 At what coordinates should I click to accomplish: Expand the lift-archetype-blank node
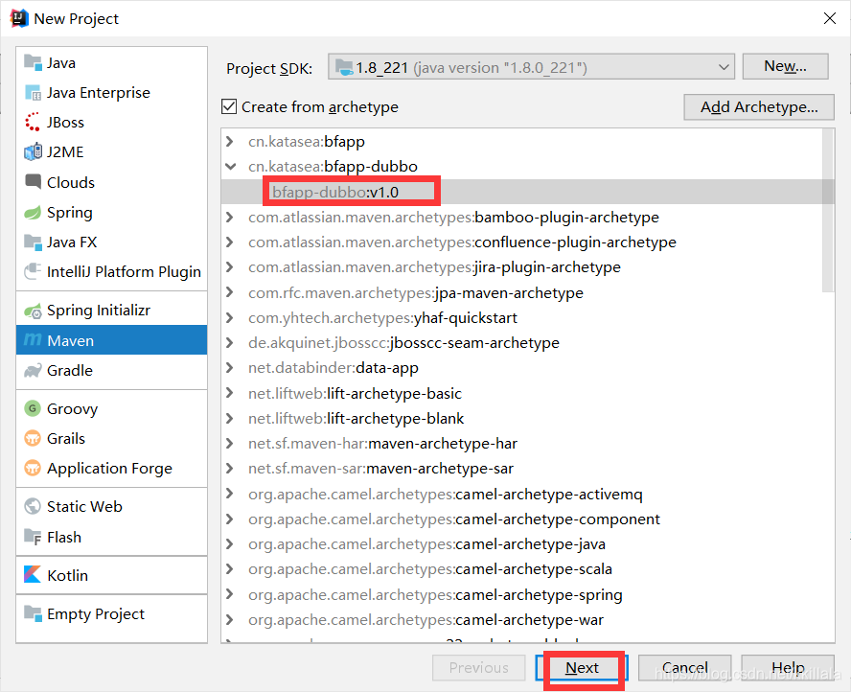230,419
